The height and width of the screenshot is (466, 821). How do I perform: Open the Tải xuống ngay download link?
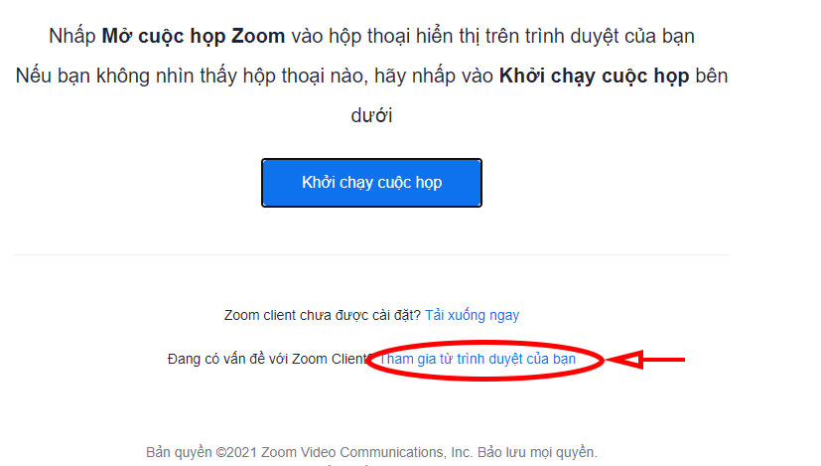click(x=472, y=315)
